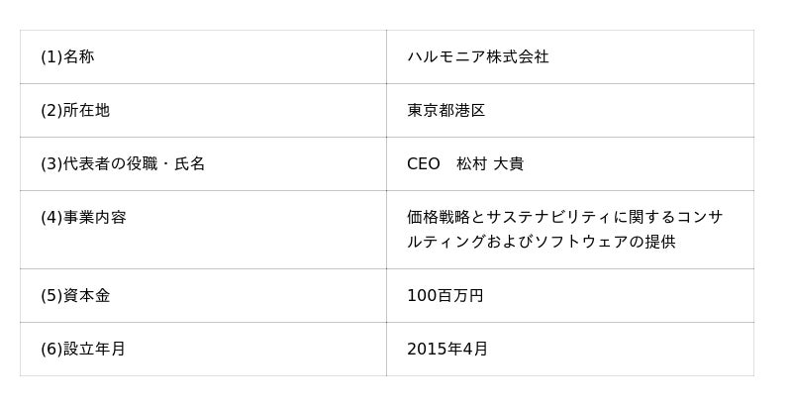Select the name 松村 大貴
Screen dimensions: 792x406
click(490, 164)
